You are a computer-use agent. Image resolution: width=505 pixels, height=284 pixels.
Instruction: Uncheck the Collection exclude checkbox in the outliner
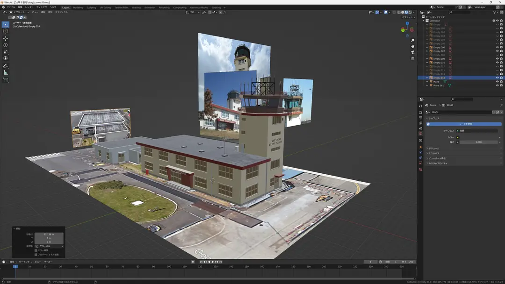[493, 21]
